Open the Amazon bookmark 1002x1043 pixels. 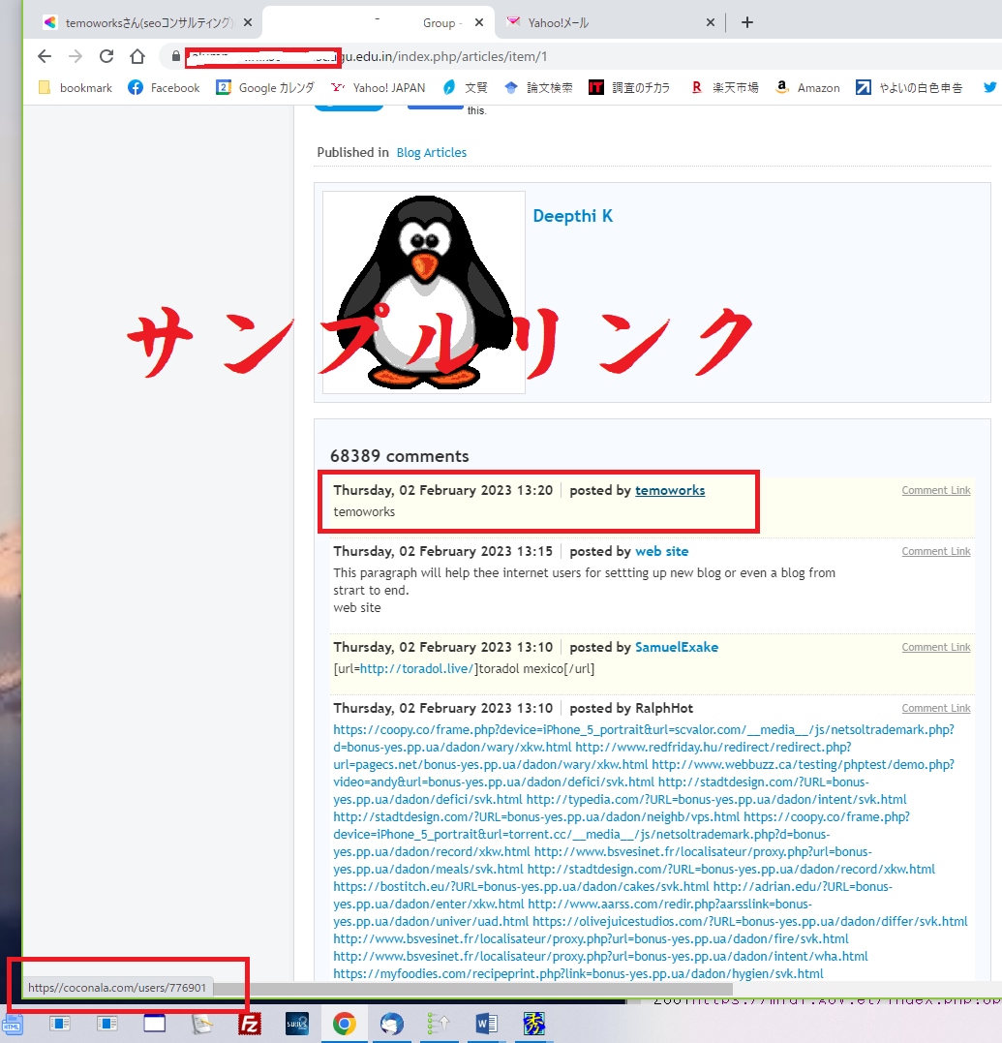click(807, 88)
